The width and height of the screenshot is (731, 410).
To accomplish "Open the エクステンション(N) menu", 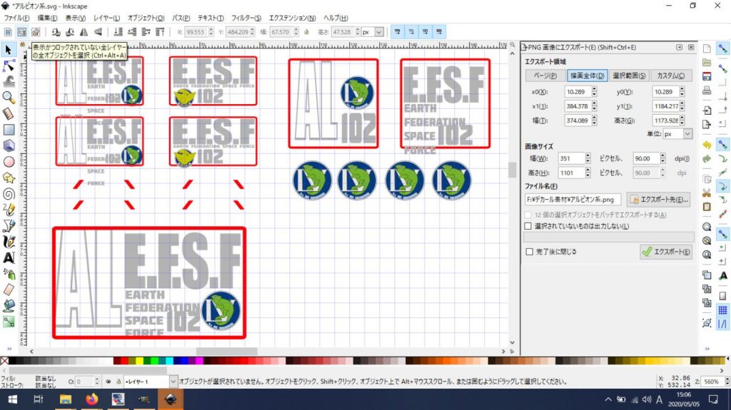I will point(292,18).
